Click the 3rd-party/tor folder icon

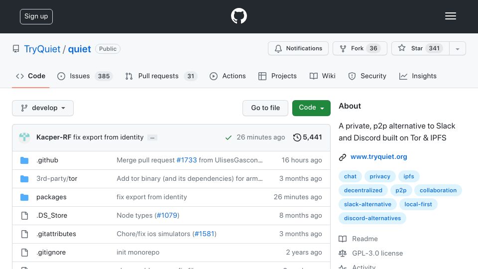[x=24, y=179]
